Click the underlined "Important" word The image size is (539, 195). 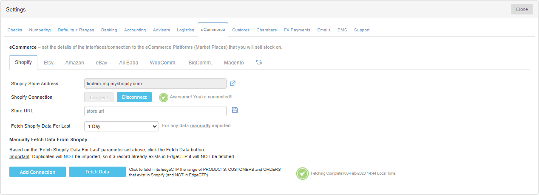[19, 156]
